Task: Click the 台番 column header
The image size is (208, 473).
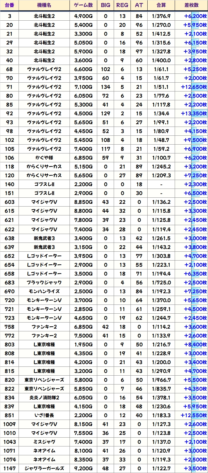Action: [9, 5]
